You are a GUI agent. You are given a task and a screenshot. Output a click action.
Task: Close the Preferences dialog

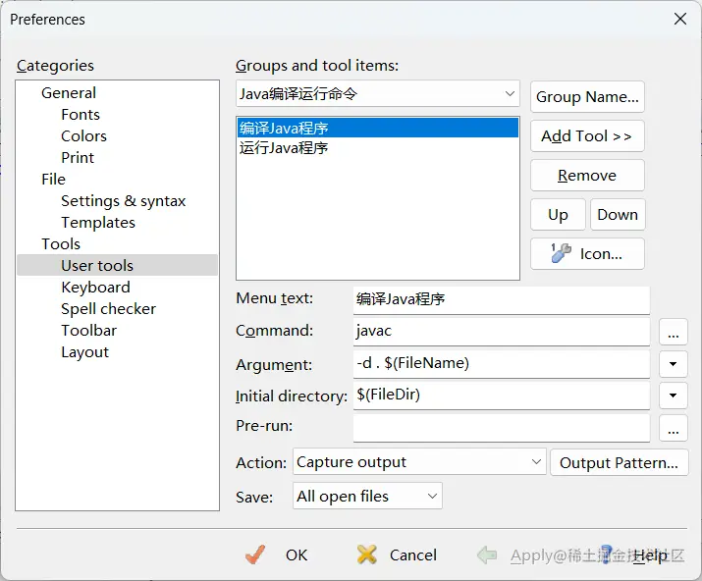point(680,20)
